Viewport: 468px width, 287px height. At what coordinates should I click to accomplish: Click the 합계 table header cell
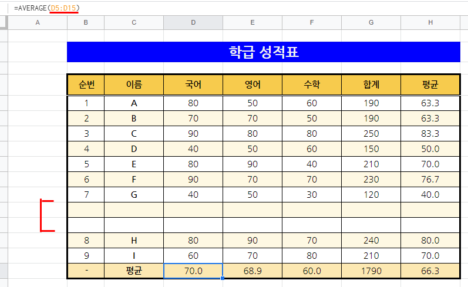[x=371, y=85]
